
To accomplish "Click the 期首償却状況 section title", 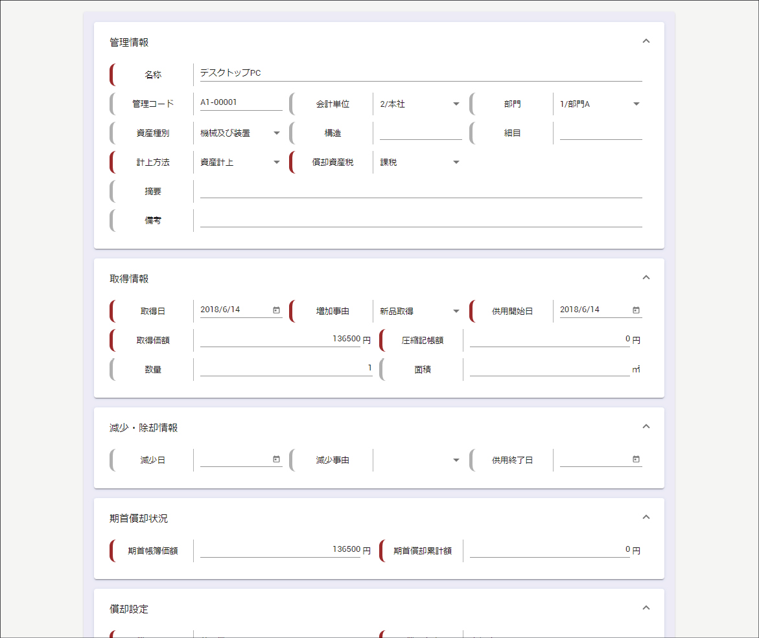I will click(x=139, y=519).
